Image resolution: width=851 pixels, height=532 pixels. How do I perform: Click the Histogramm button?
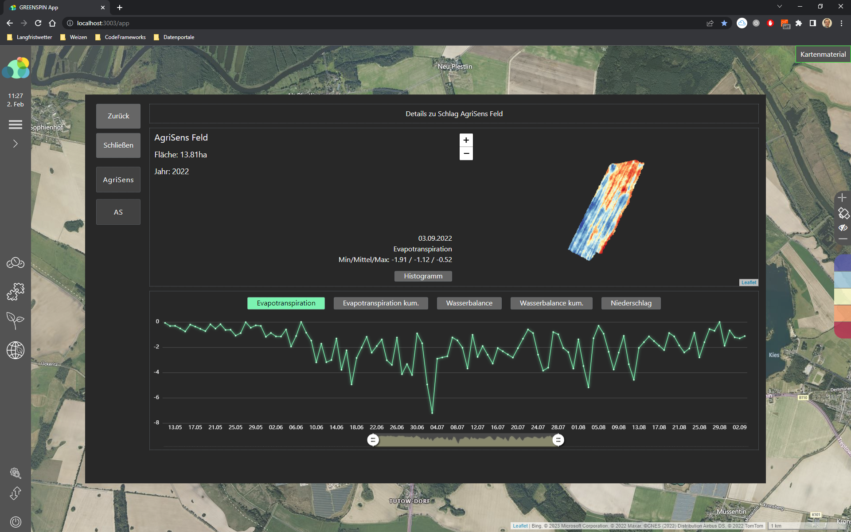pos(423,276)
